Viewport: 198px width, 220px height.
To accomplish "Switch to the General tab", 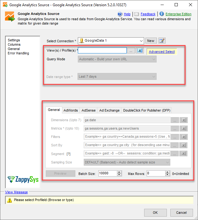I will click(54, 110).
